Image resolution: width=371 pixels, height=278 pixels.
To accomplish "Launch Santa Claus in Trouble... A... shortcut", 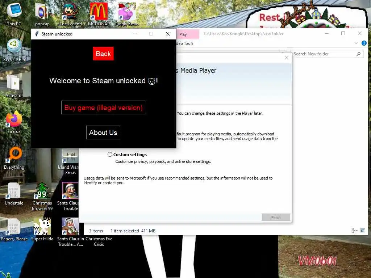I will [x=70, y=232].
